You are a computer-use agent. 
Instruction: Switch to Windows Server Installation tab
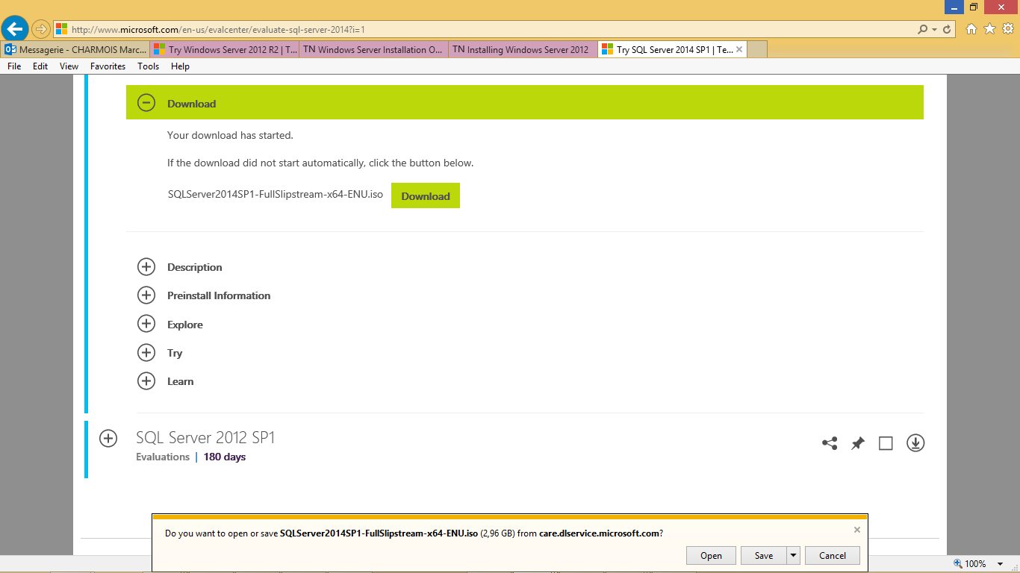pos(373,49)
